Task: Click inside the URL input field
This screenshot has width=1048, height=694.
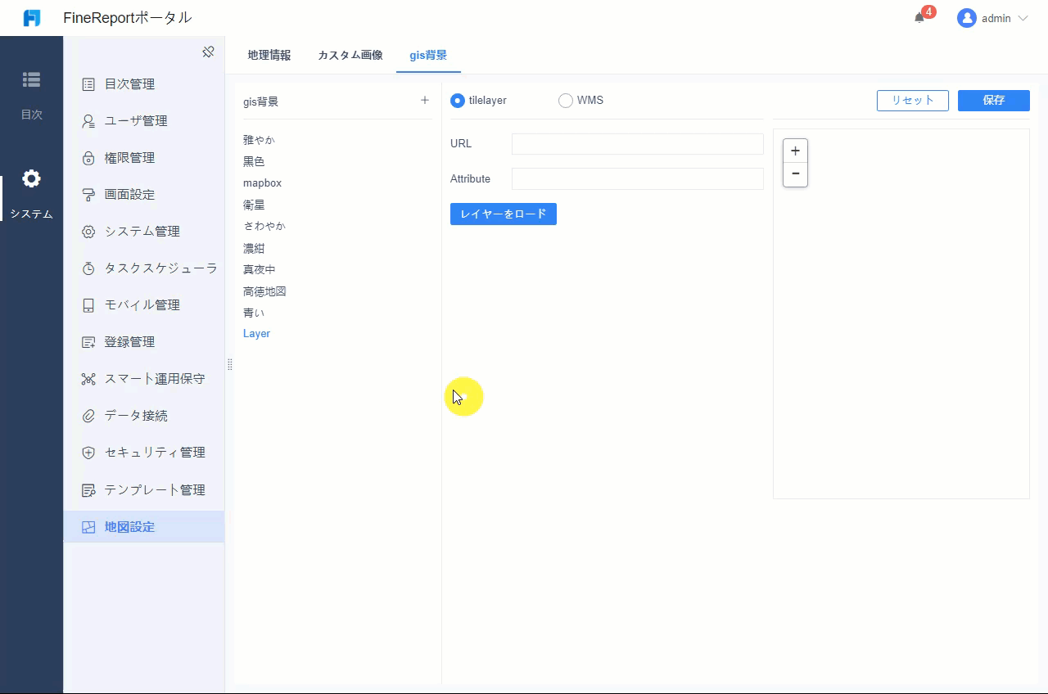Action: 637,143
